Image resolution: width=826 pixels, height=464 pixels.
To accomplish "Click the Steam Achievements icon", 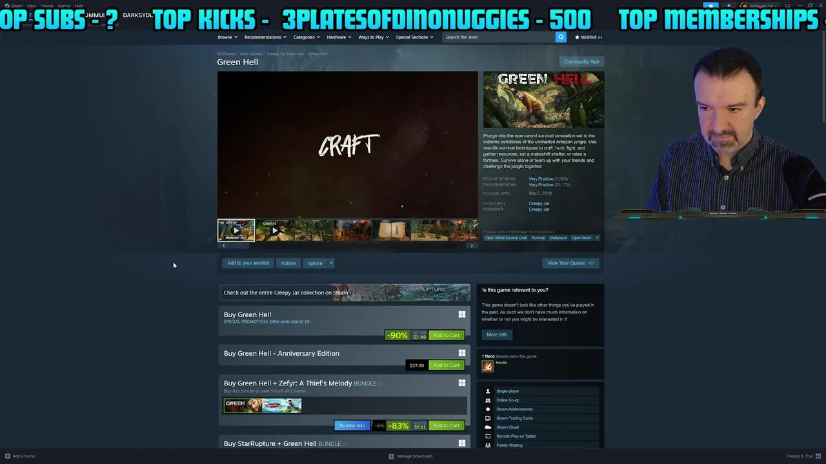I will point(488,409).
